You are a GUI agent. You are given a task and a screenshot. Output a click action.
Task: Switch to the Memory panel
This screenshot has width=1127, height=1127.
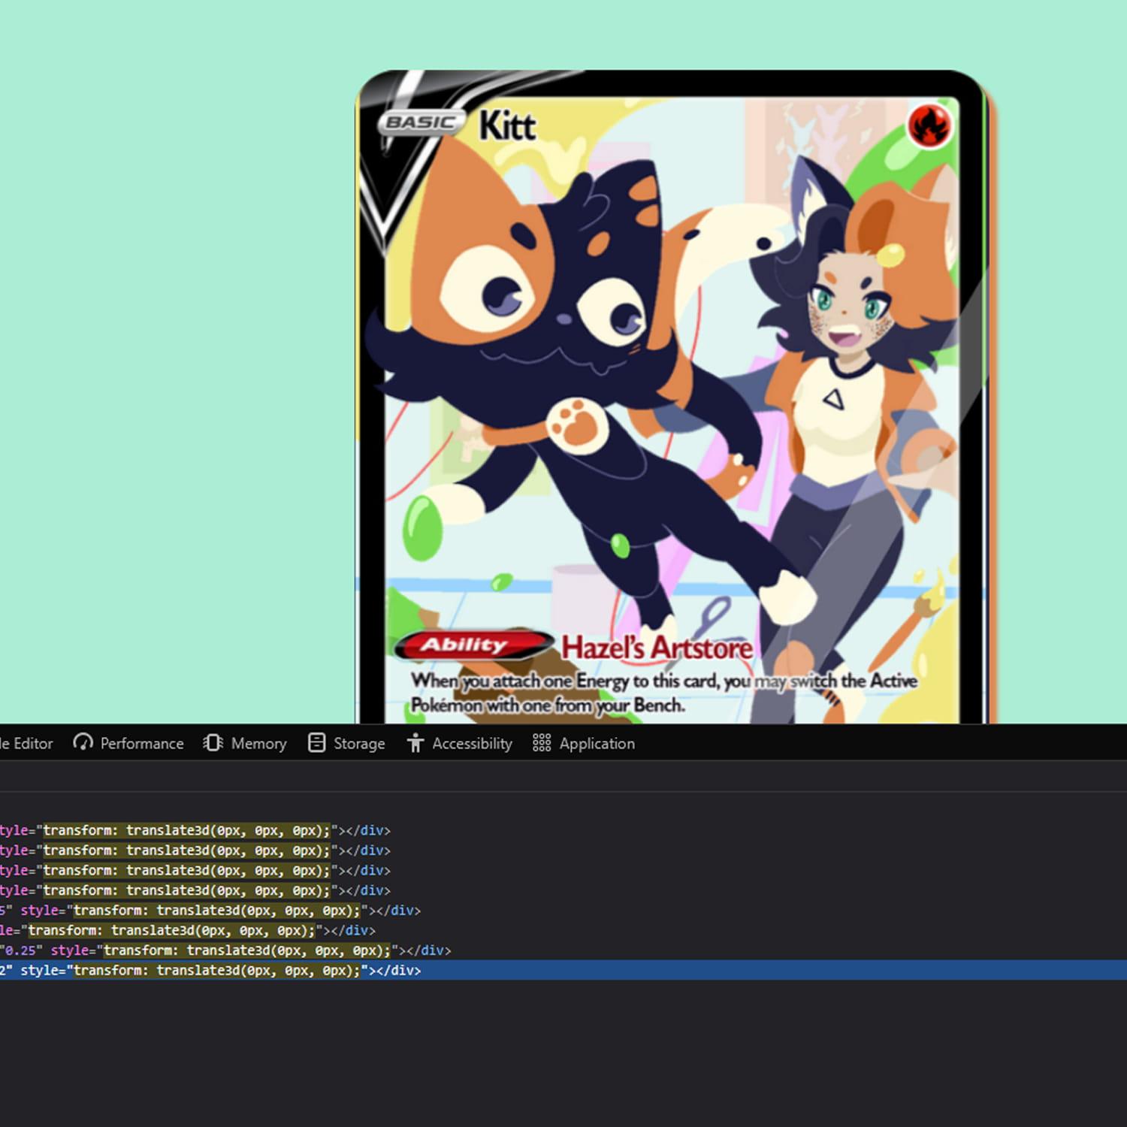coord(245,743)
